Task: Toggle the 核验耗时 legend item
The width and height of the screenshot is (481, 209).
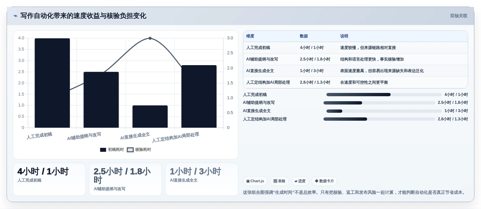Action: [x=139, y=150]
